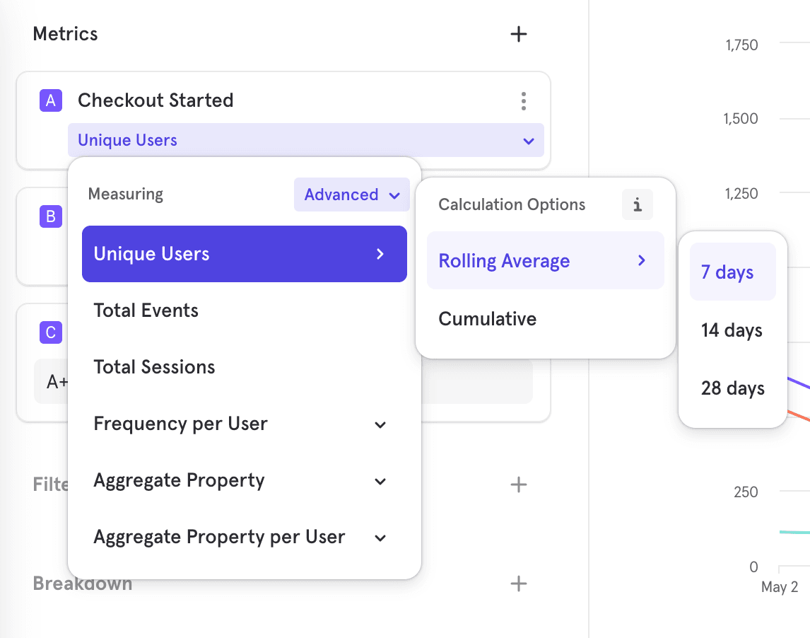Toggle the Advanced dropdown in Measuring
This screenshot has height=638, width=810.
351,195
